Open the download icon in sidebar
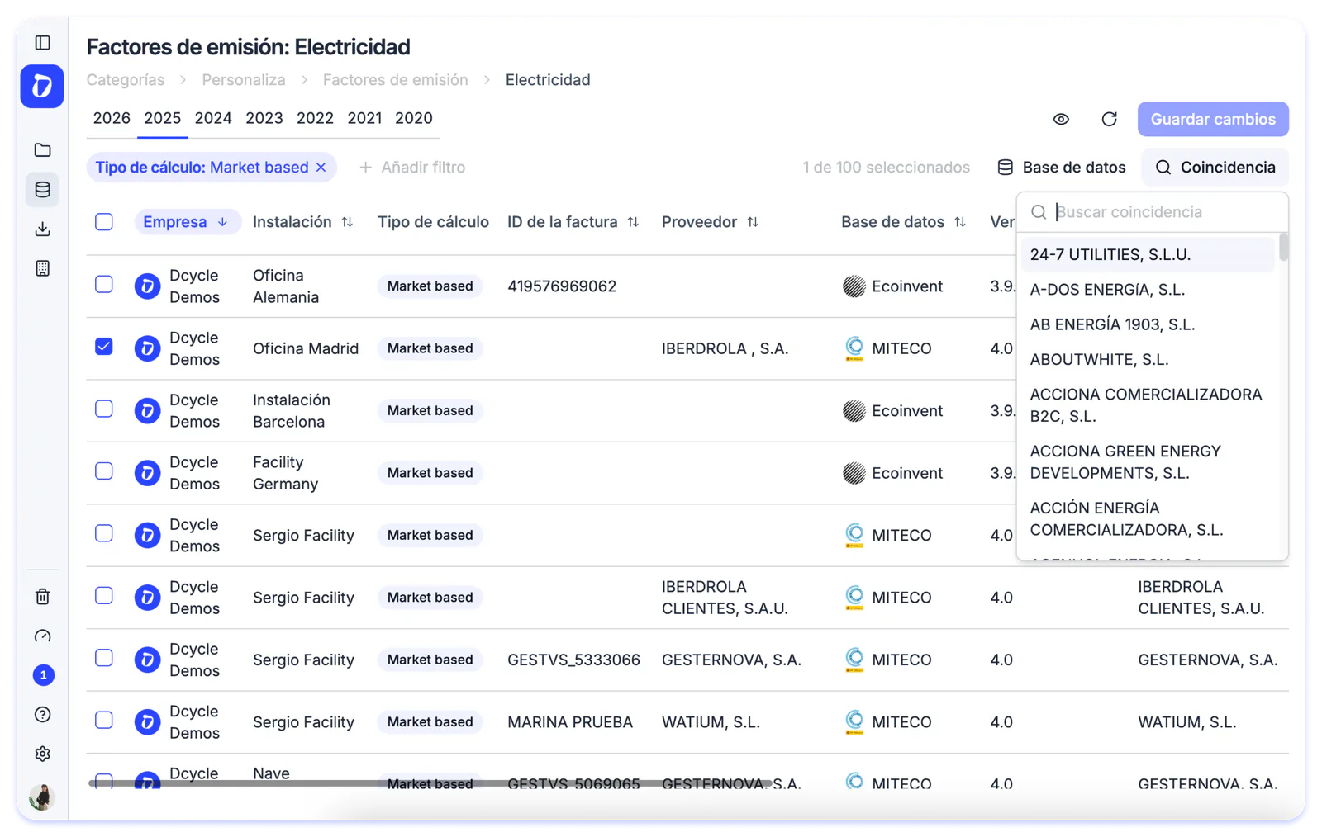 click(x=43, y=229)
